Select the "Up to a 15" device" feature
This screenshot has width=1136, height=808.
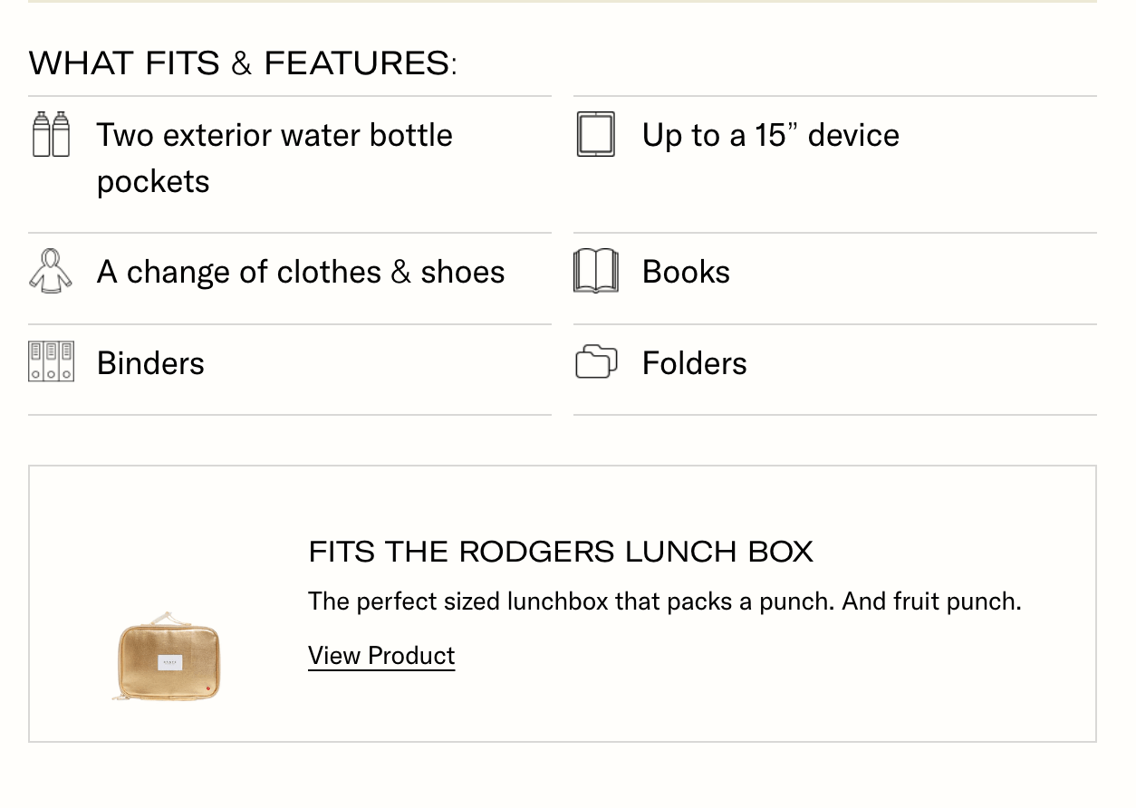(770, 135)
